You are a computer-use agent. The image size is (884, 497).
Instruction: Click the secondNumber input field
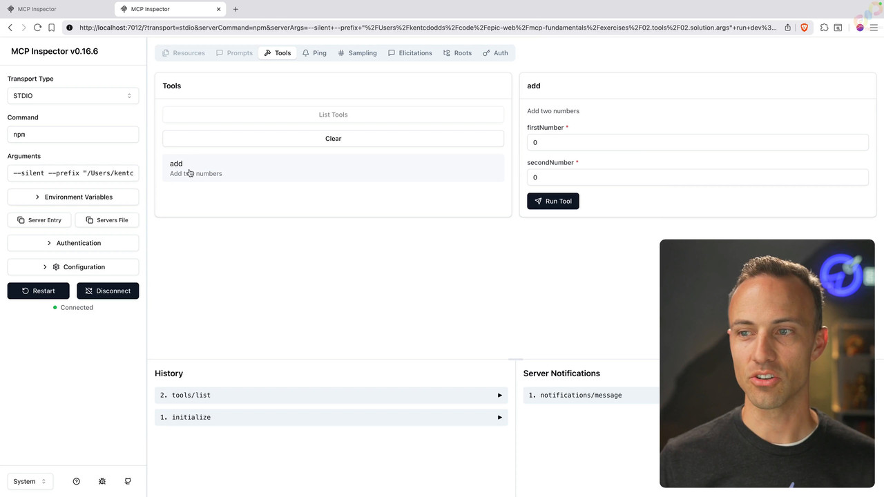698,177
